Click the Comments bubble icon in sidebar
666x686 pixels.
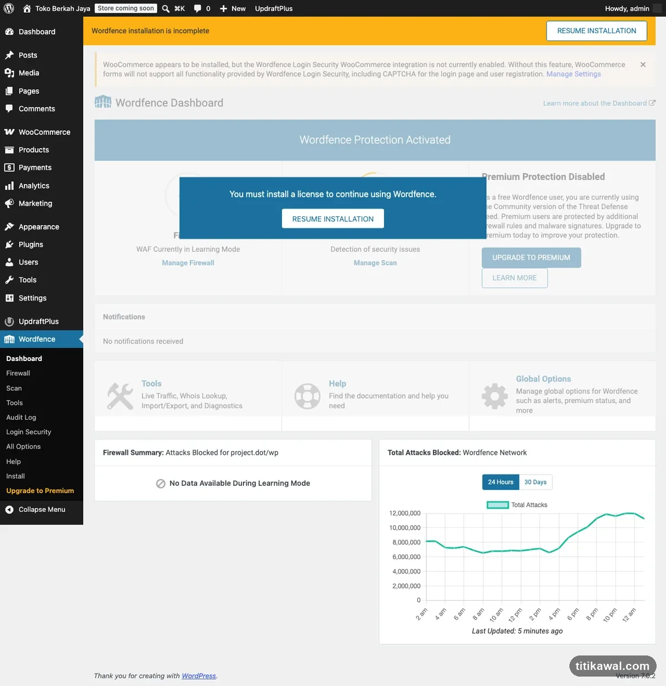tap(9, 109)
